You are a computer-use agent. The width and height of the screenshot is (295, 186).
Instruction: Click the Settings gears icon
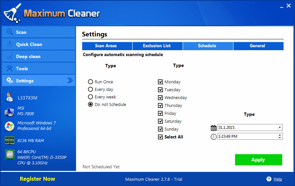click(x=10, y=80)
